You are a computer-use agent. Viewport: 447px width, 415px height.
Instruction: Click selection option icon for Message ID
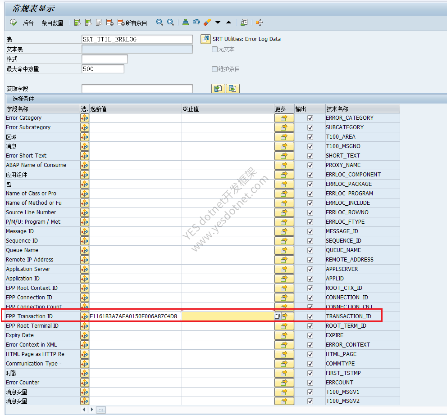tap(85, 231)
